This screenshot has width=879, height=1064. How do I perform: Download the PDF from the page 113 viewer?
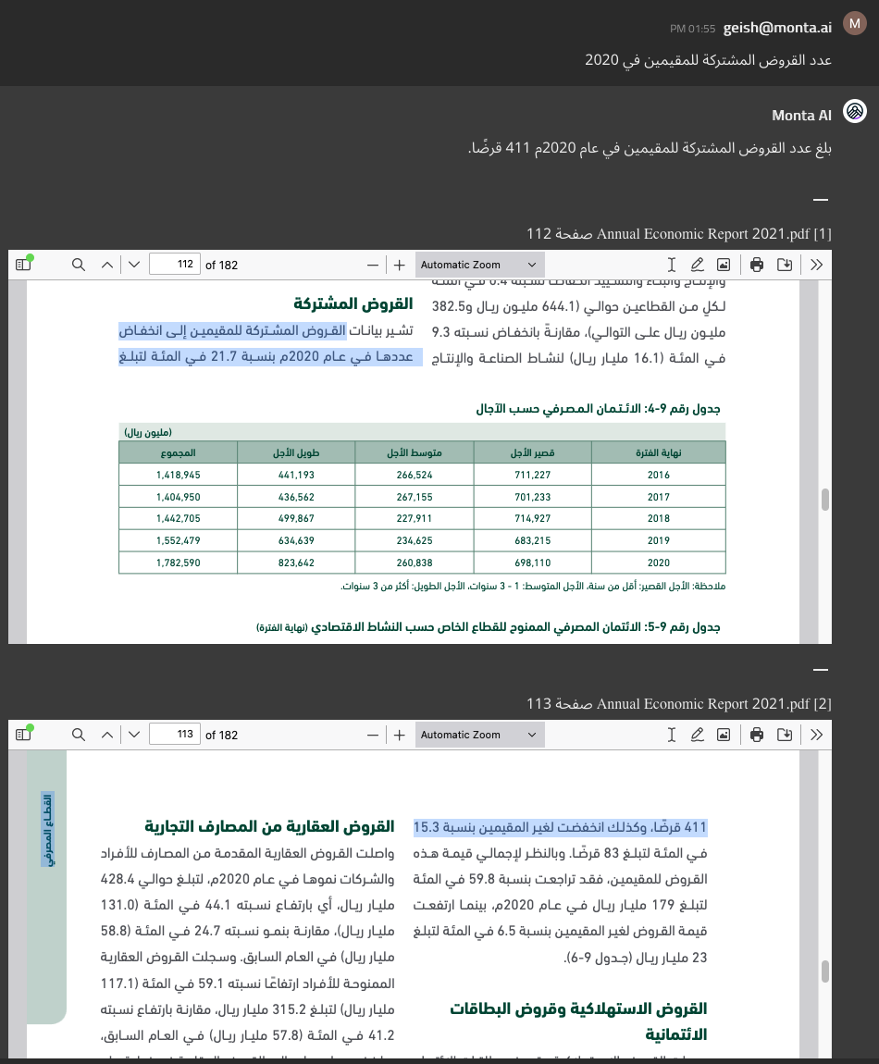tap(785, 735)
